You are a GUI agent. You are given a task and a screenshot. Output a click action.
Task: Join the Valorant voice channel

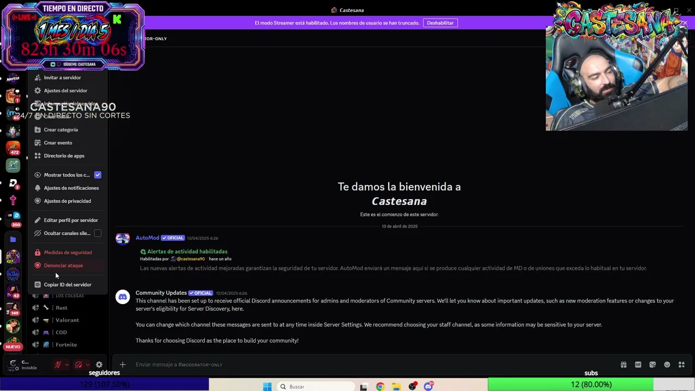tap(68, 320)
